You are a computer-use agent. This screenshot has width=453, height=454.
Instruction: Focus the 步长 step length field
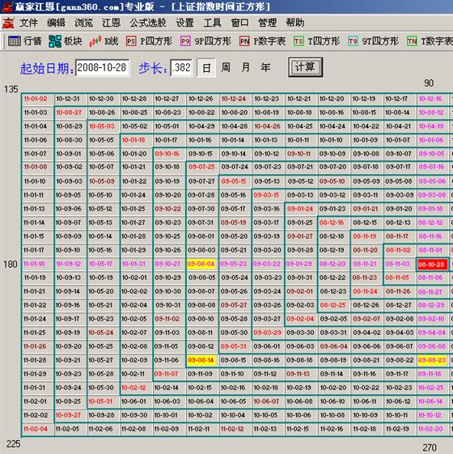point(181,68)
